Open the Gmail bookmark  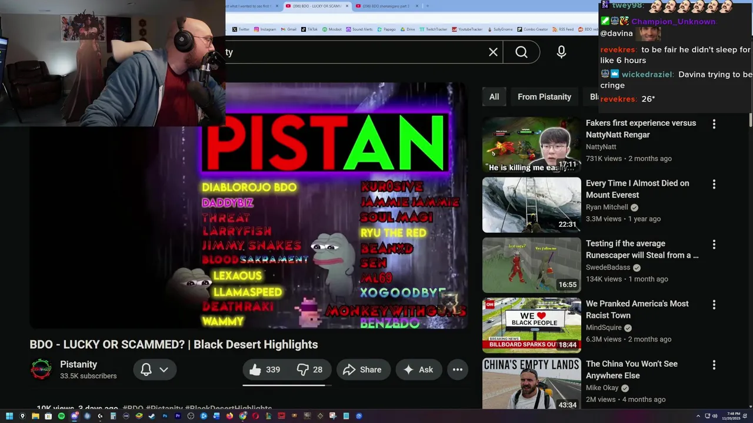[x=289, y=29]
